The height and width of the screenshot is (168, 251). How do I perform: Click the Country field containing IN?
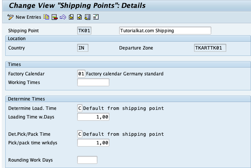pos(82,48)
